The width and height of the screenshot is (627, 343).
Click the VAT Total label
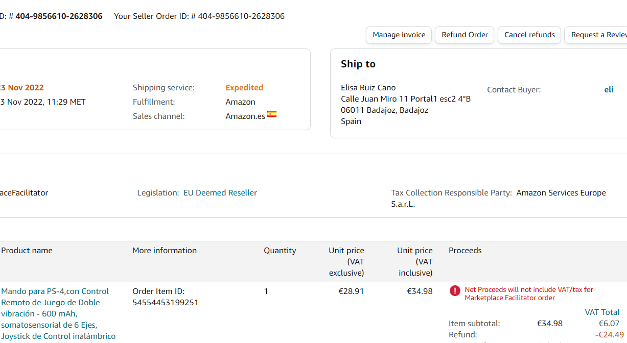[x=602, y=312]
